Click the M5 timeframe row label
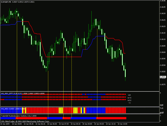 point(129,95)
